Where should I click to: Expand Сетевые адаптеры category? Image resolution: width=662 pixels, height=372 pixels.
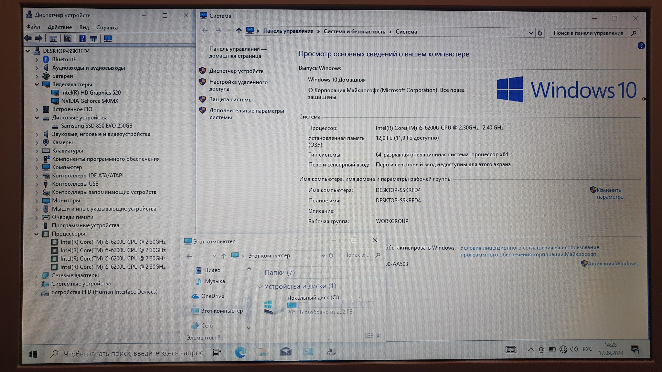[36, 276]
